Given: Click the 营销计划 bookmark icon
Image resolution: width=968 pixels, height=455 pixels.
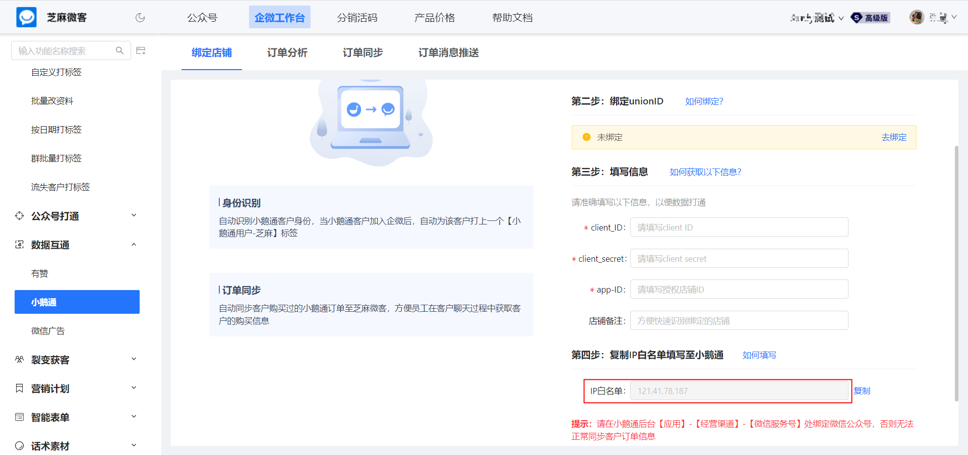Looking at the screenshot, I should click(x=20, y=388).
